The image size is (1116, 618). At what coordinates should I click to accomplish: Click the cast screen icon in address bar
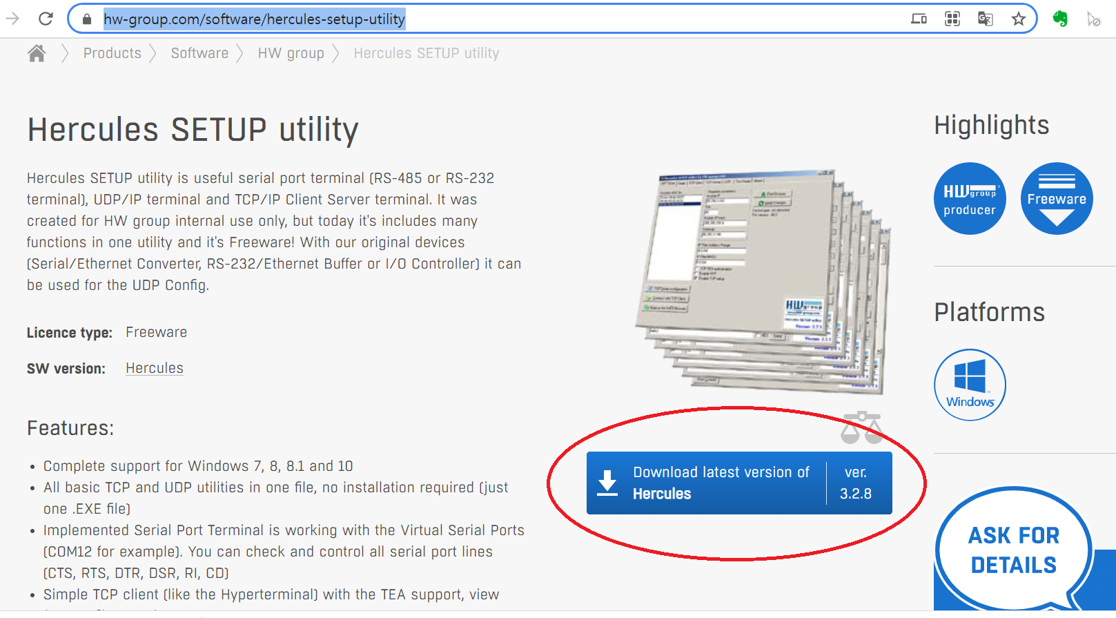click(919, 19)
